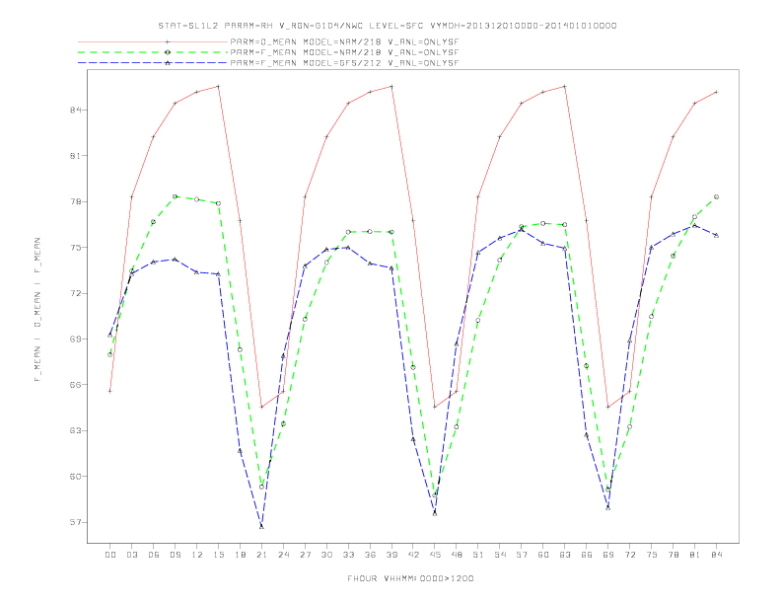Select the green F_MEAN NAM/218 legend label

(344, 52)
